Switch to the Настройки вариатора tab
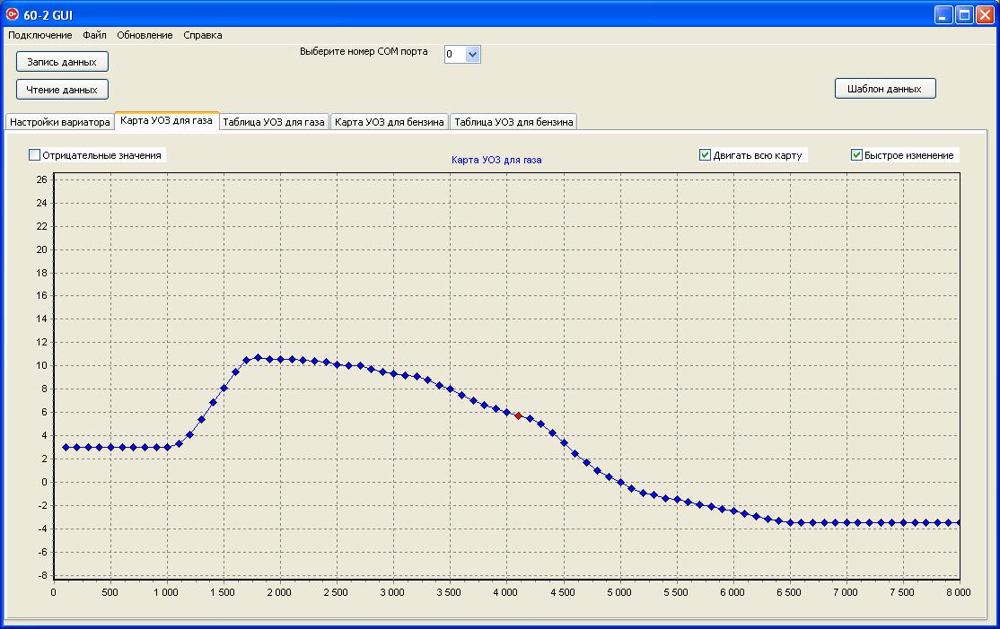Screen dimensions: 1000x629 point(59,122)
